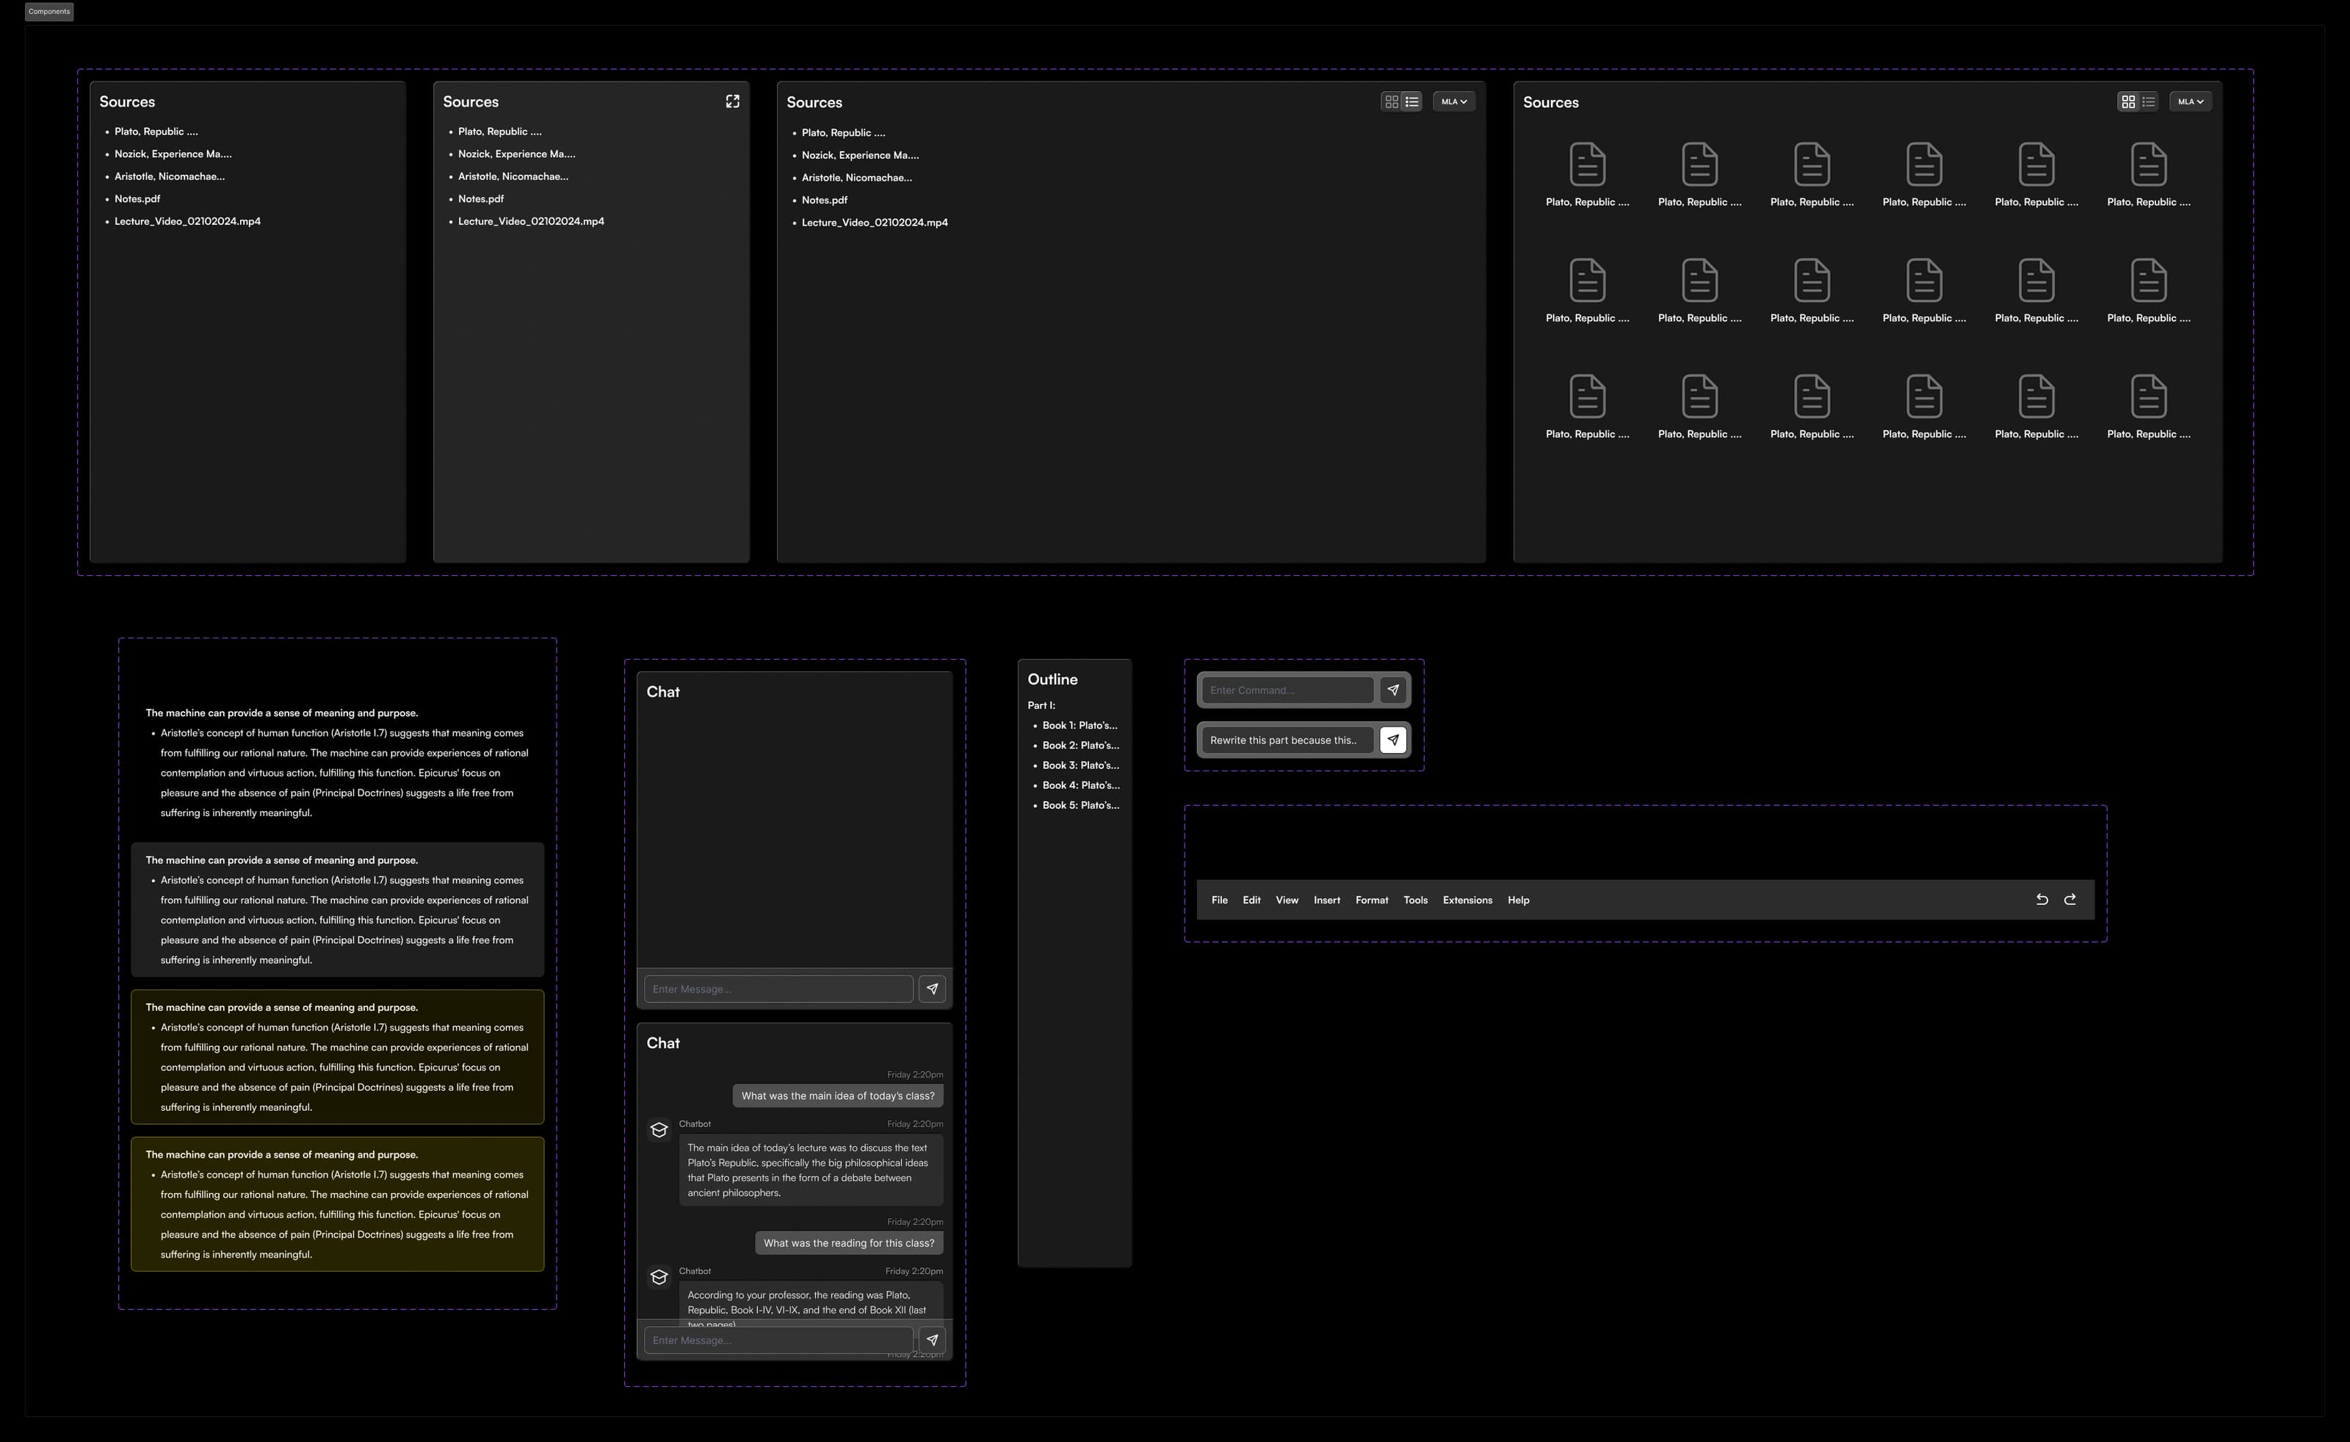This screenshot has width=2350, height=1442.
Task: Select list view toggle in the Sources list panel
Action: point(1411,101)
